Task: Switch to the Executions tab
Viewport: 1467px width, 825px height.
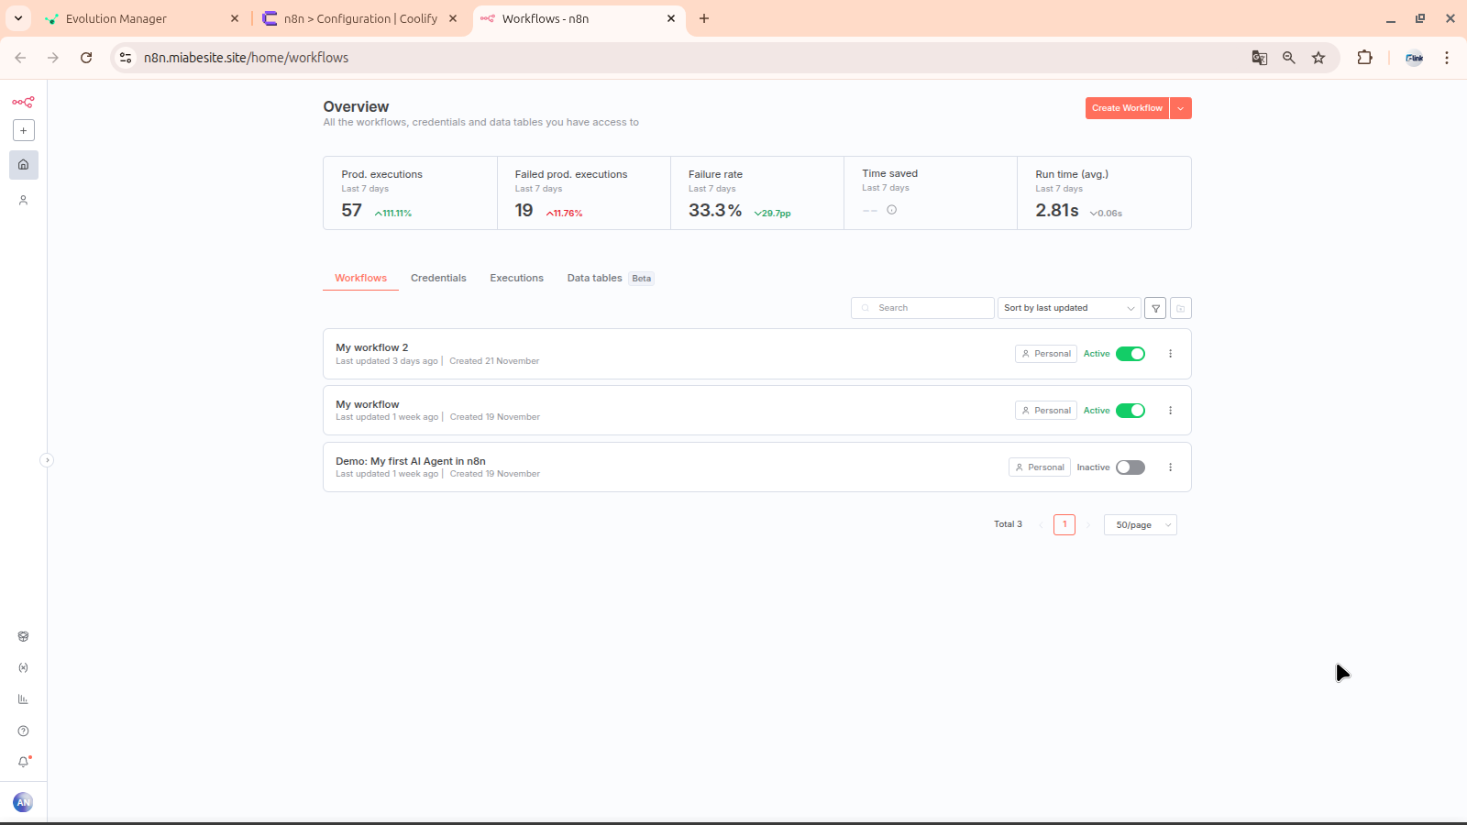Action: pos(516,278)
